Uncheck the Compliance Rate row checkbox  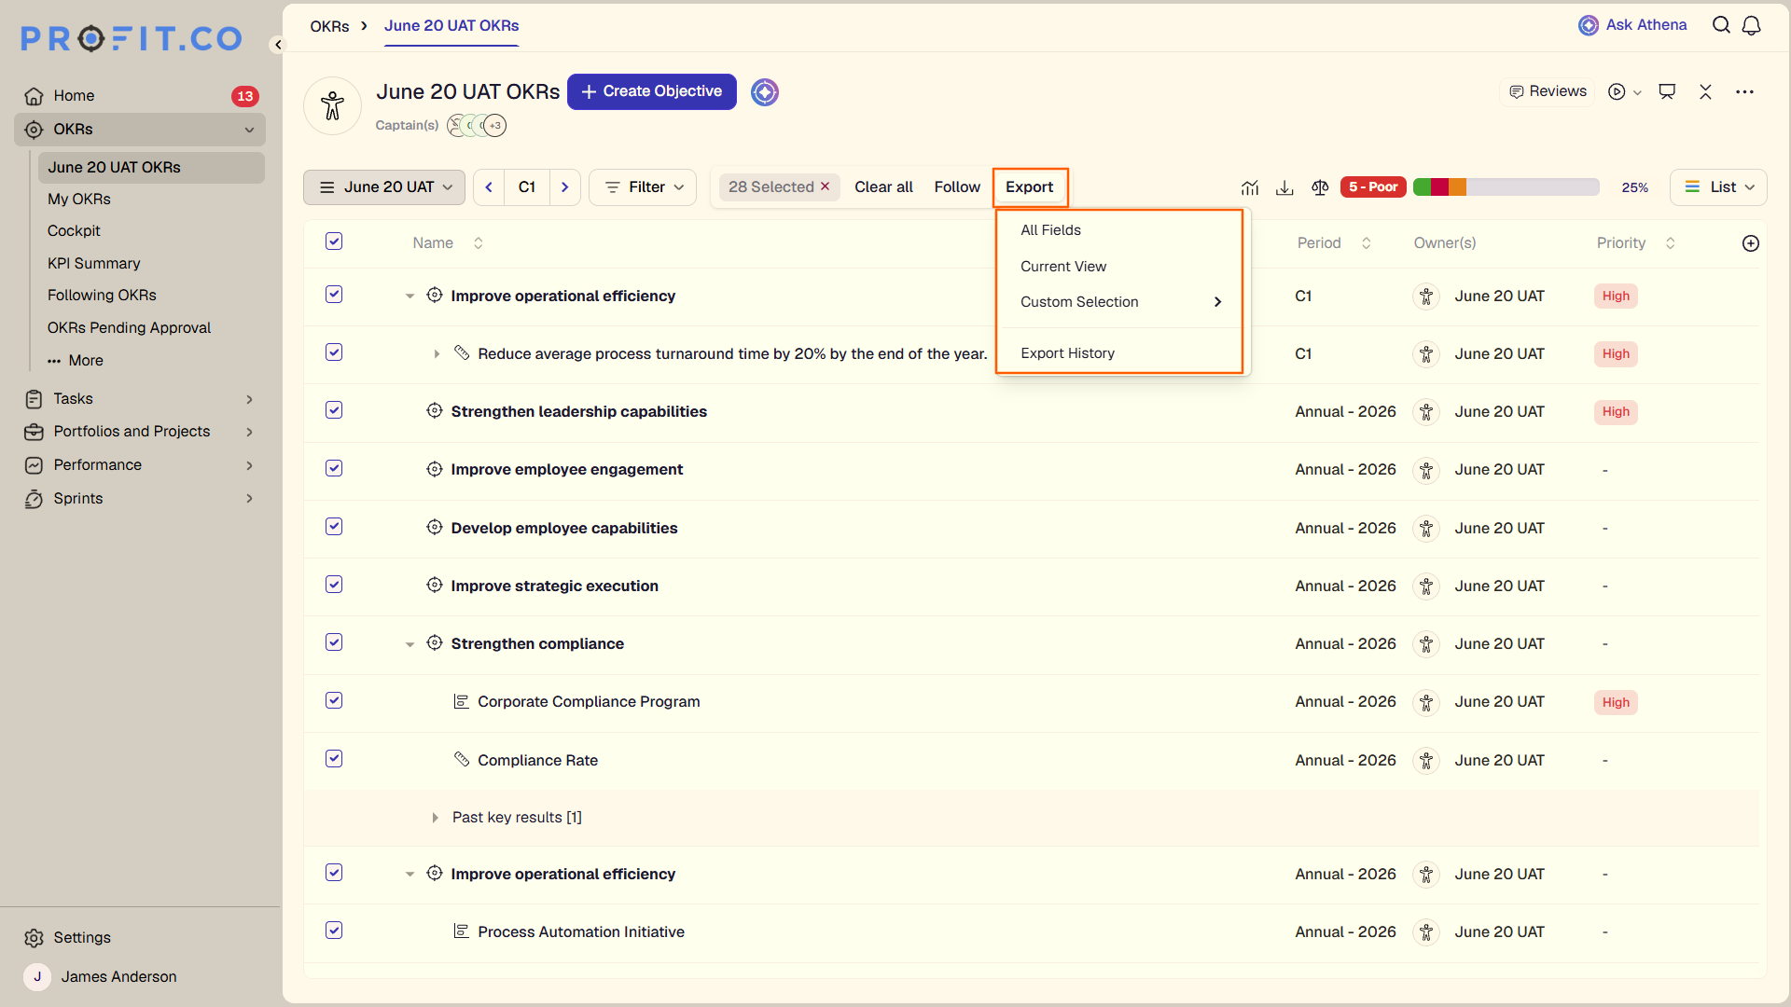(334, 759)
